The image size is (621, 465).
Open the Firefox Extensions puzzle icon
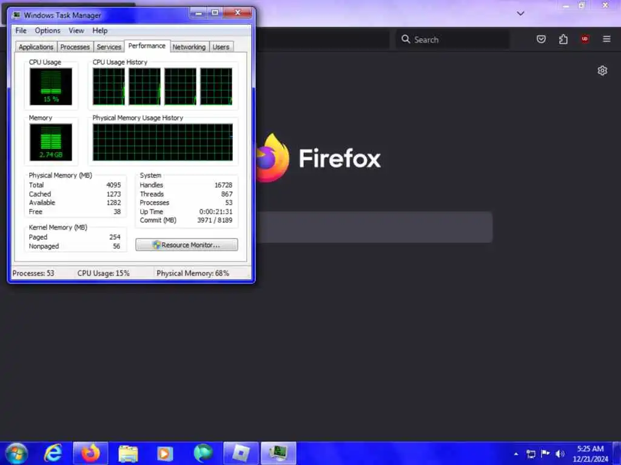pyautogui.click(x=563, y=39)
